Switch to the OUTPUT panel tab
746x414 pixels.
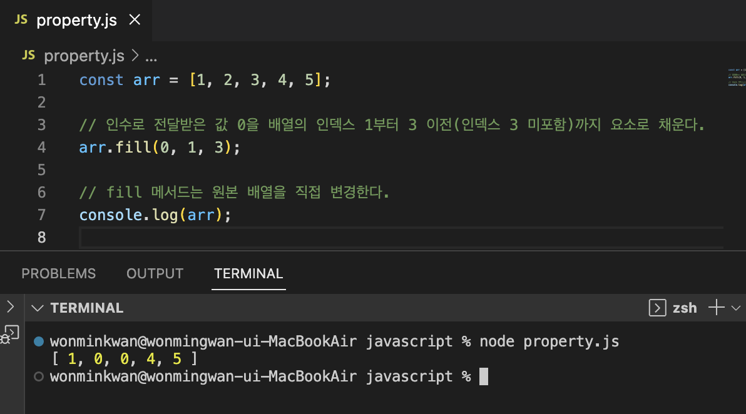(x=155, y=274)
